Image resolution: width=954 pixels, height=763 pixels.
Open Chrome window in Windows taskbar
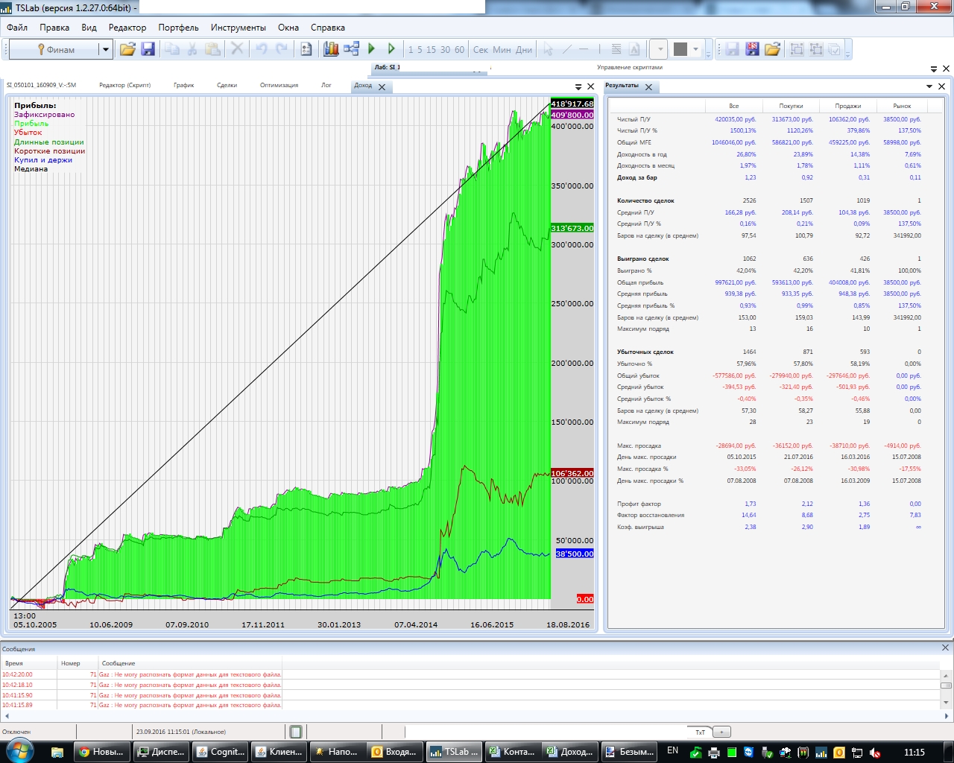click(x=101, y=752)
